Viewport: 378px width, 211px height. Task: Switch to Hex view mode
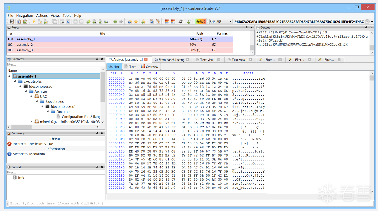pyautogui.click(x=114, y=67)
